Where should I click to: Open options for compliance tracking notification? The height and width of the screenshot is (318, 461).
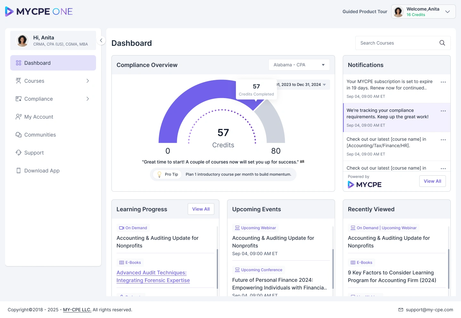[x=443, y=111]
